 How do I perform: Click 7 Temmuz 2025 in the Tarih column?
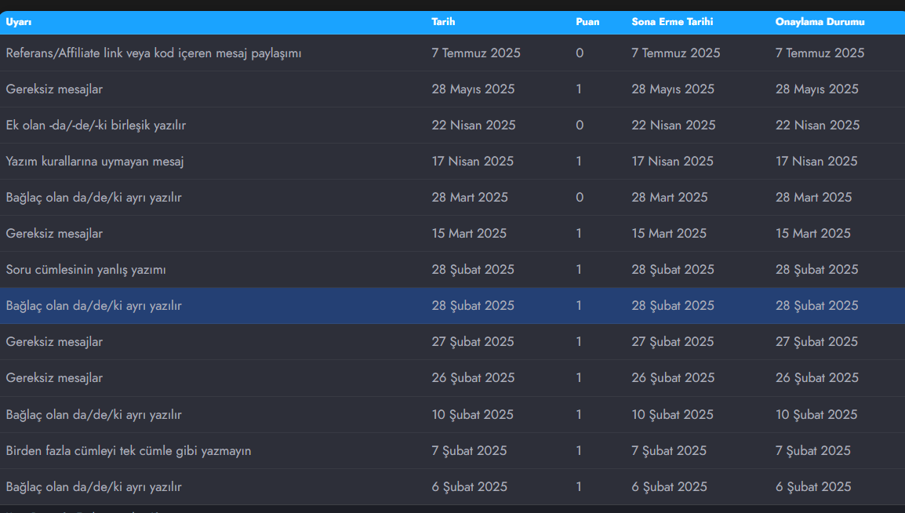tap(476, 53)
